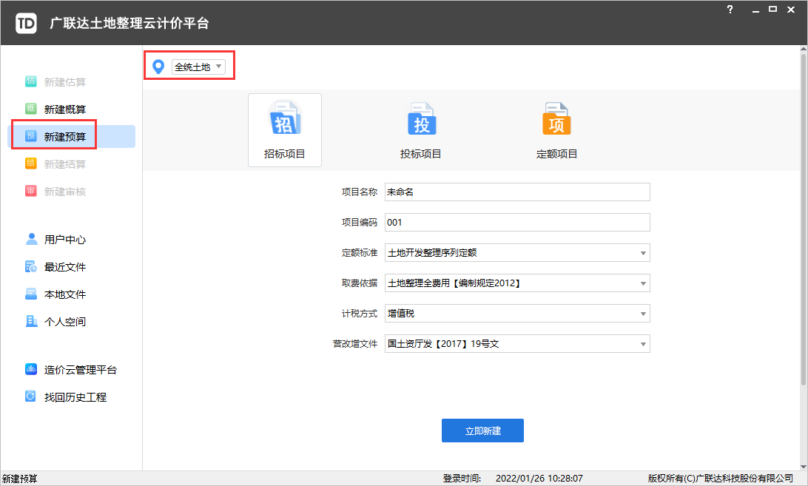Click the 项目编码 input field
This screenshot has width=808, height=486.
pyautogui.click(x=516, y=223)
